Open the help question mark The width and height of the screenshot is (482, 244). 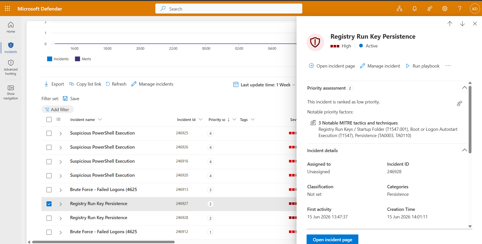click(460, 9)
